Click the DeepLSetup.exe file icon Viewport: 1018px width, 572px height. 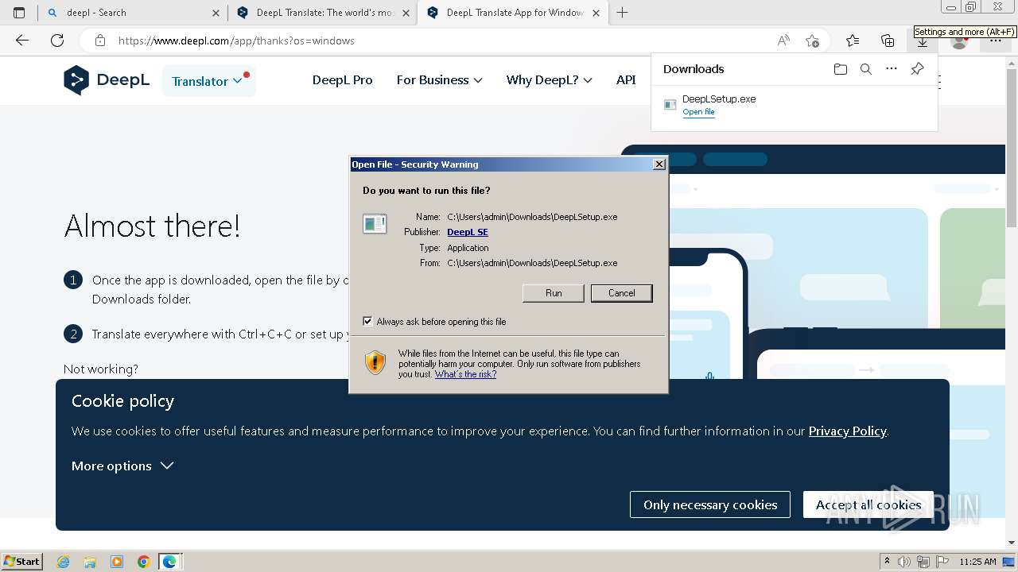pyautogui.click(x=670, y=105)
